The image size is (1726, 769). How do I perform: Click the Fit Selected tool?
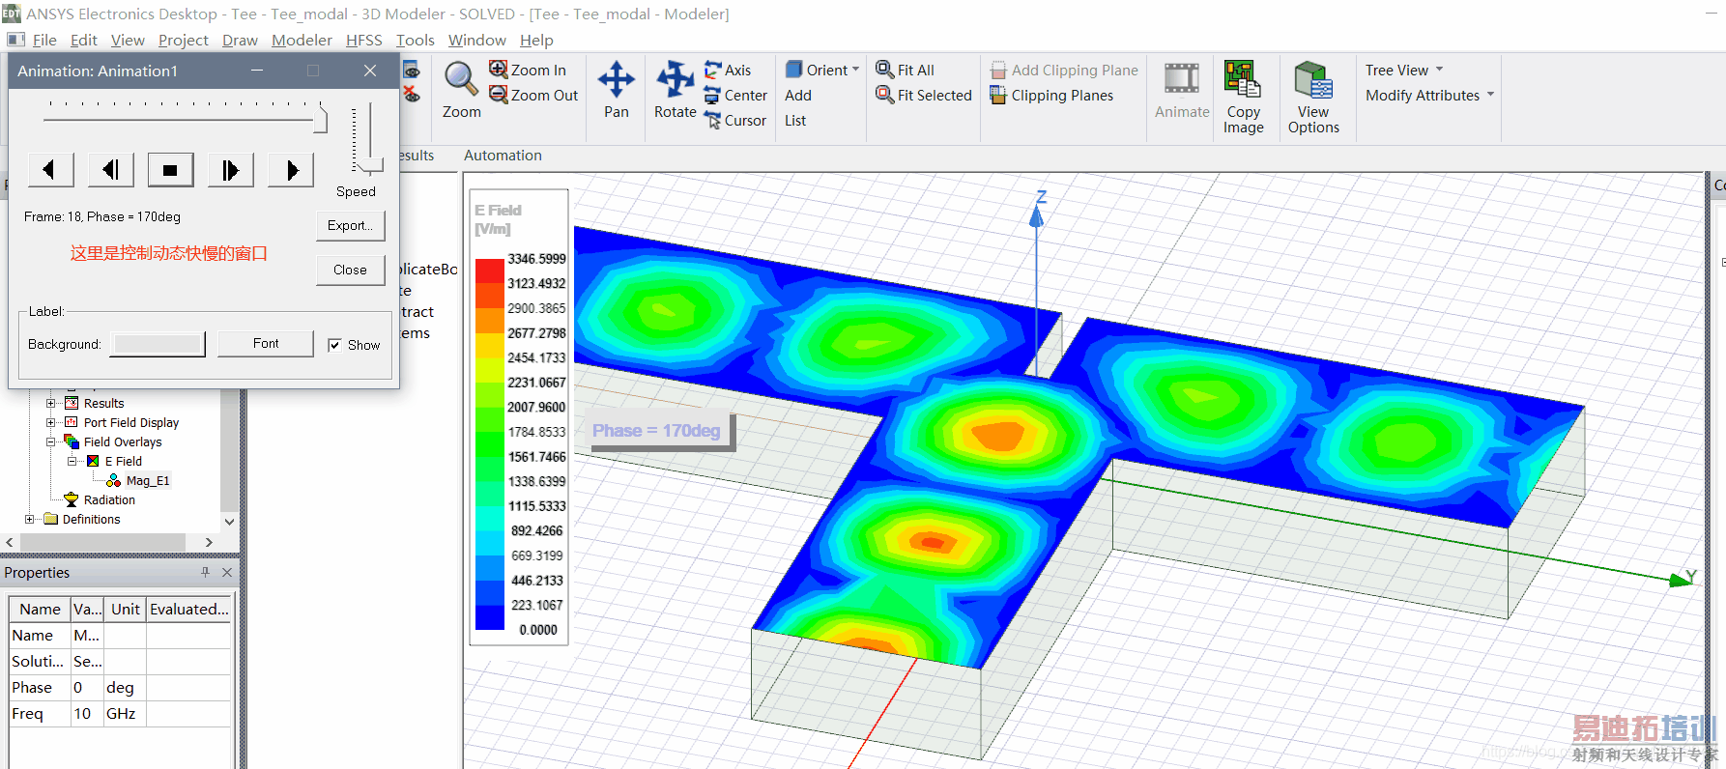(x=924, y=95)
